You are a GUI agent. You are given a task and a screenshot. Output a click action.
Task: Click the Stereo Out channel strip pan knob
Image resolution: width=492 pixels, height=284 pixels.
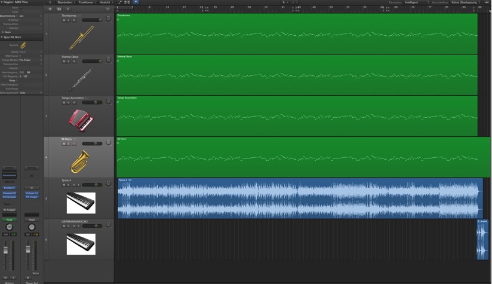[x=32, y=227]
